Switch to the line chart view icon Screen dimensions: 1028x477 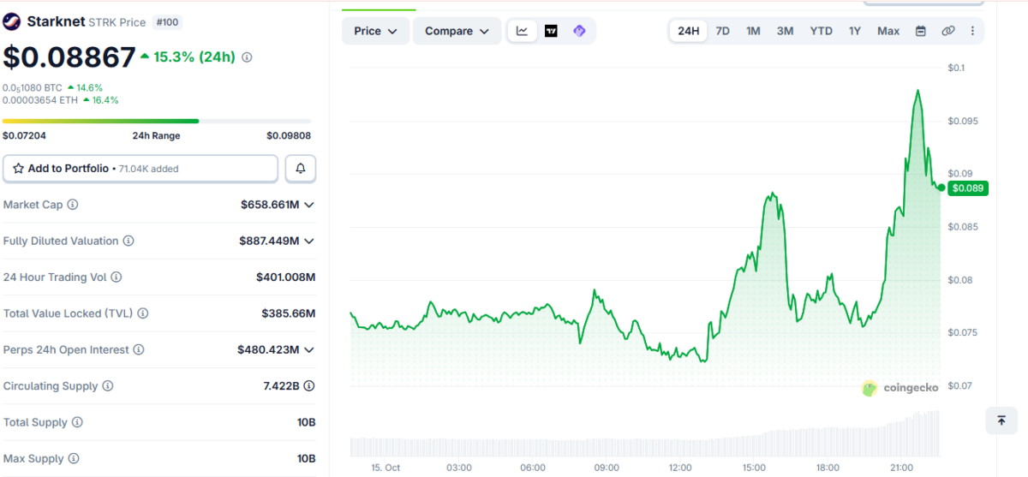tap(522, 31)
